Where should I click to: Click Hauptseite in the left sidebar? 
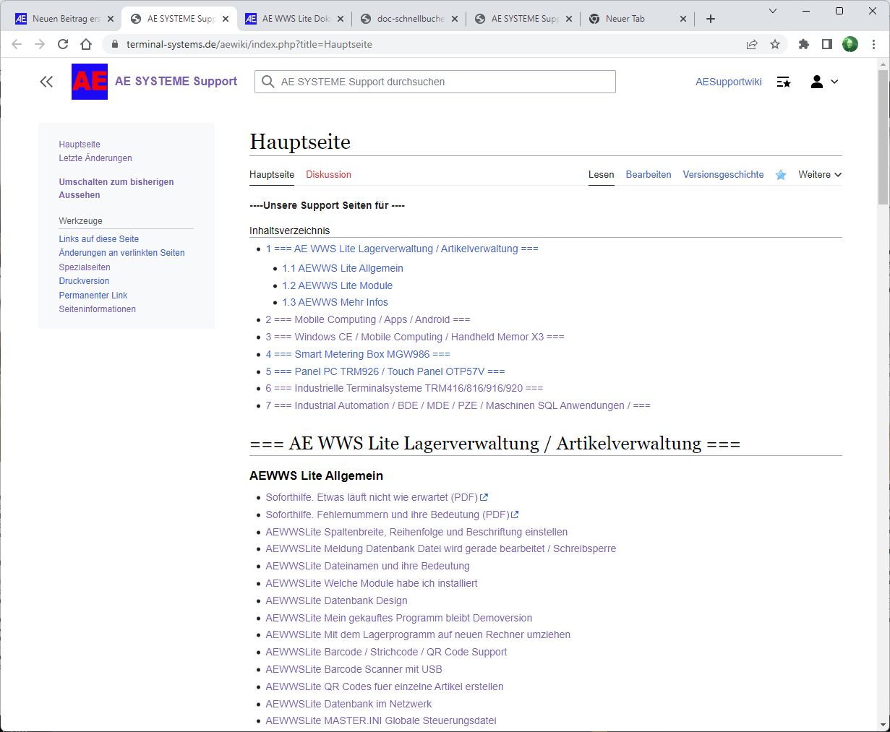(80, 145)
